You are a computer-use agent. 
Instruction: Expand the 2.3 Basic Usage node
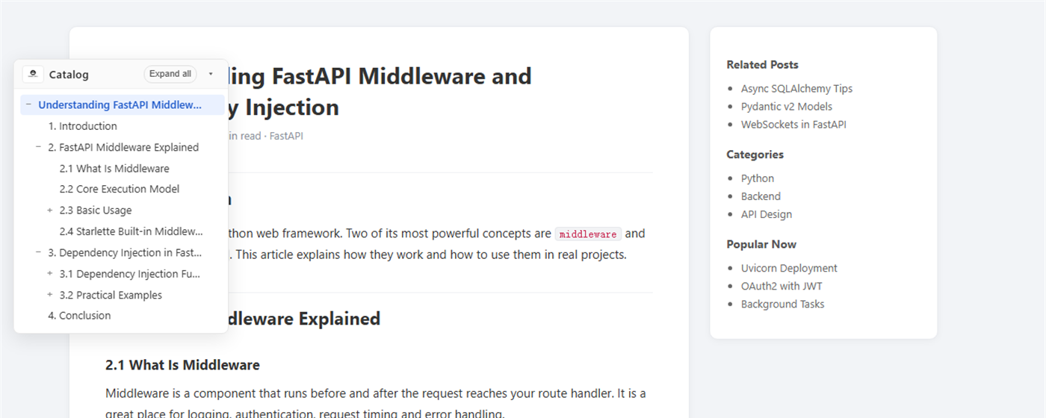[50, 210]
